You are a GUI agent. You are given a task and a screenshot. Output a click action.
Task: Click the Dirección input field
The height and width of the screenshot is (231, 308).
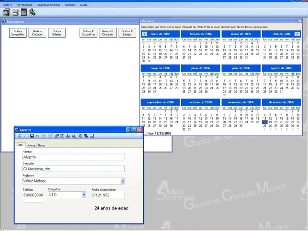(x=74, y=169)
